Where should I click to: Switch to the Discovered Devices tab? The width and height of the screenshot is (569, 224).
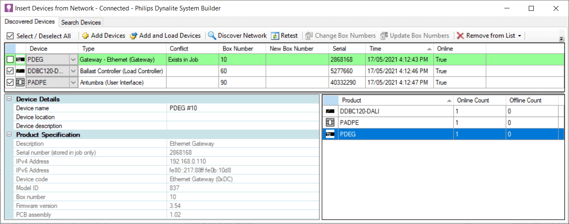(x=30, y=22)
